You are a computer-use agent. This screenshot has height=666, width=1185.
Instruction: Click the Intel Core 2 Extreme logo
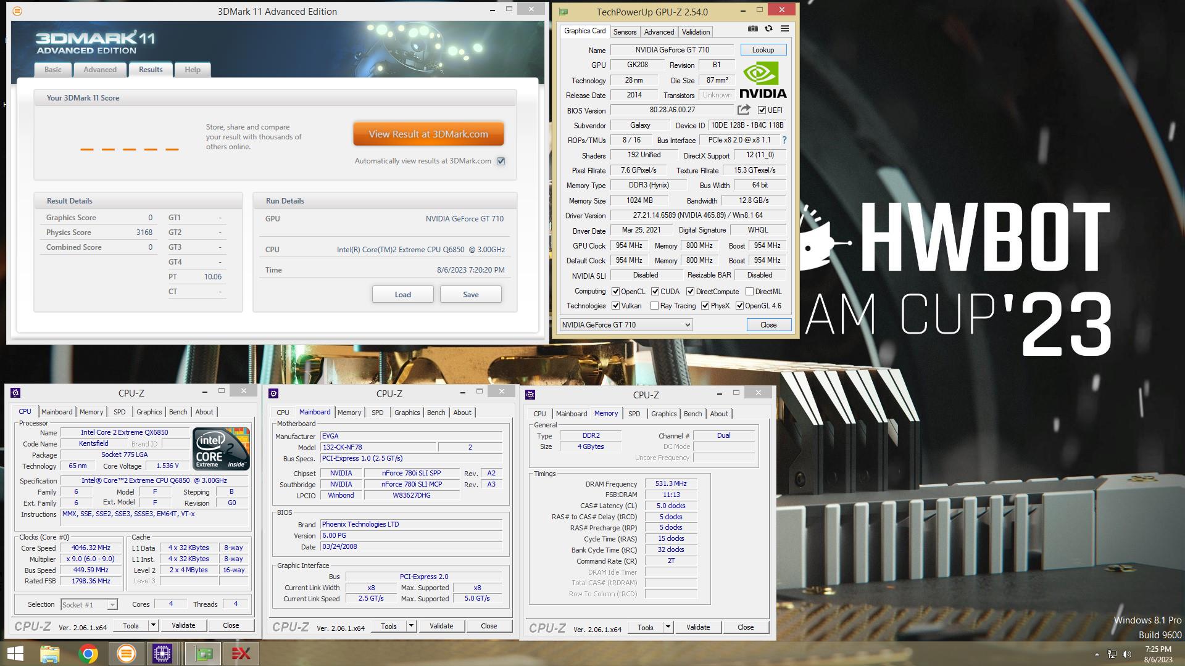coord(221,448)
